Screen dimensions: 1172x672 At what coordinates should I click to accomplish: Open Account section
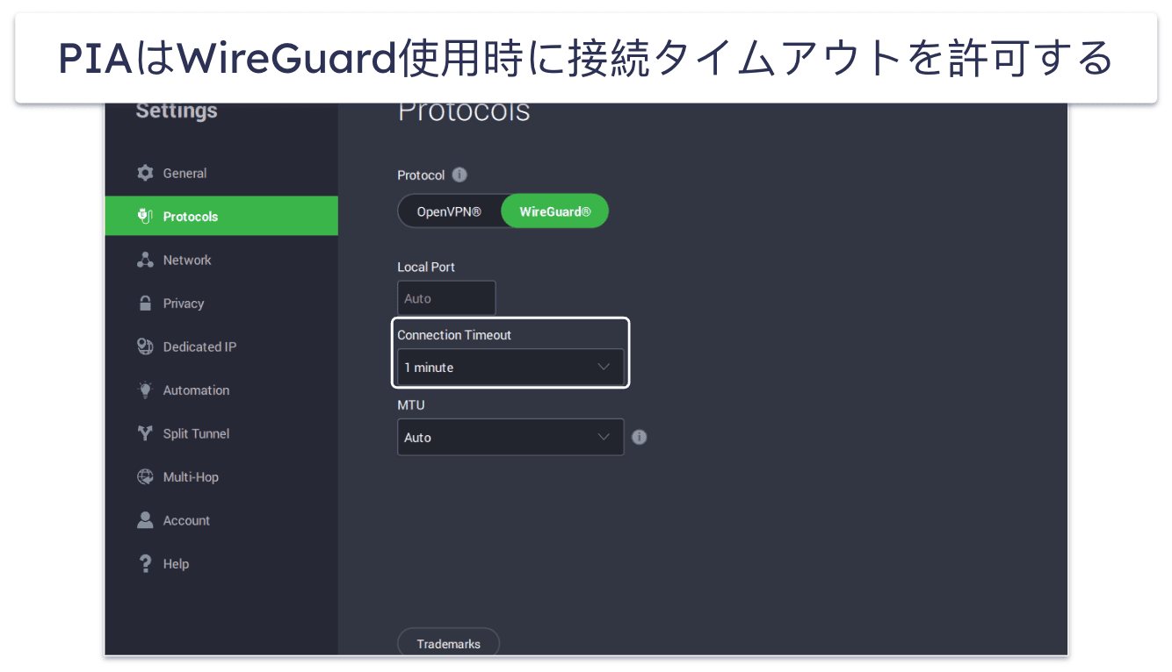(x=221, y=520)
